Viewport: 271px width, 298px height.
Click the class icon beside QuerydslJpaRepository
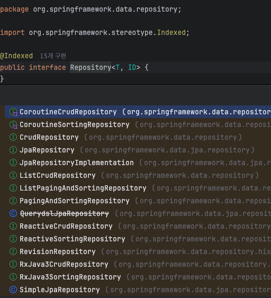click(x=13, y=213)
